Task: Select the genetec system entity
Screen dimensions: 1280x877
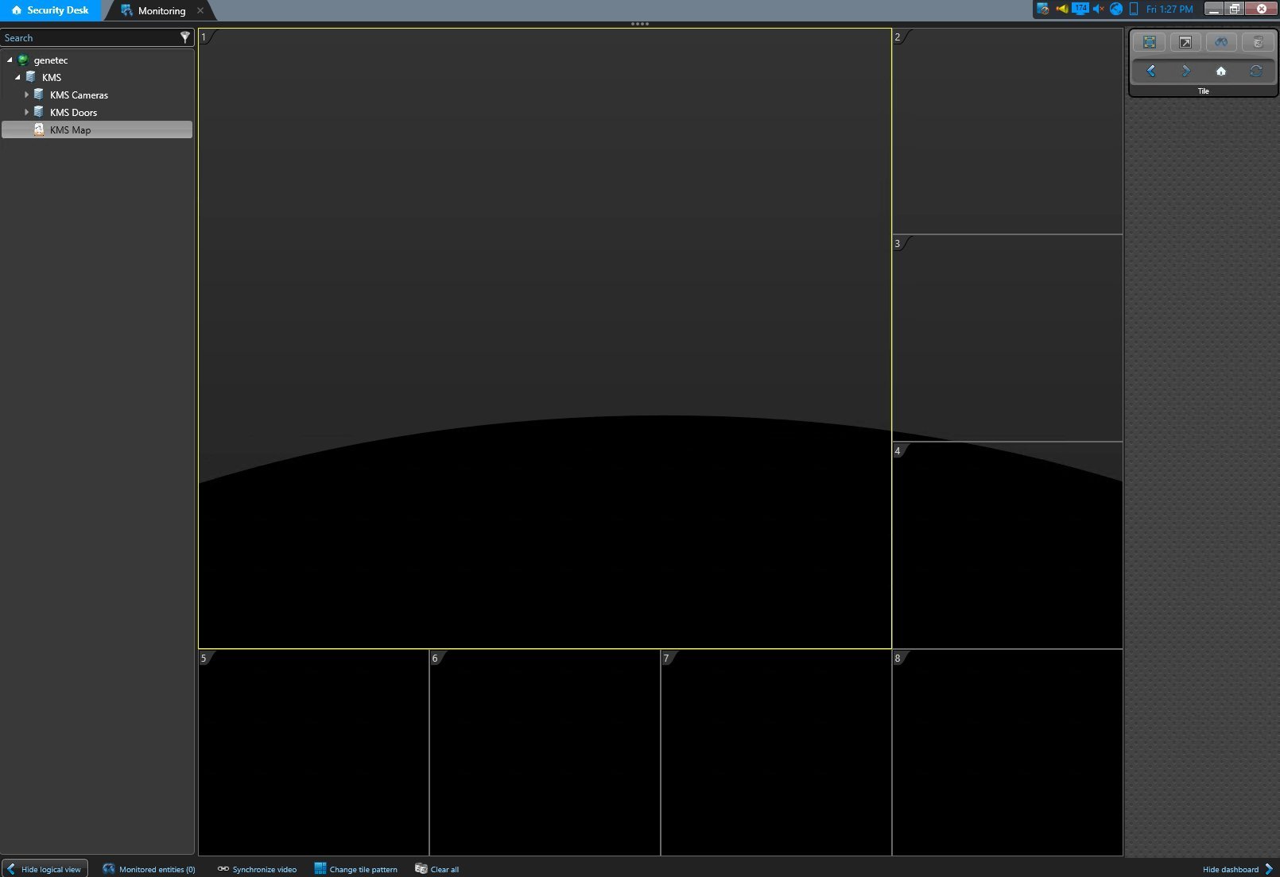Action: 51,60
